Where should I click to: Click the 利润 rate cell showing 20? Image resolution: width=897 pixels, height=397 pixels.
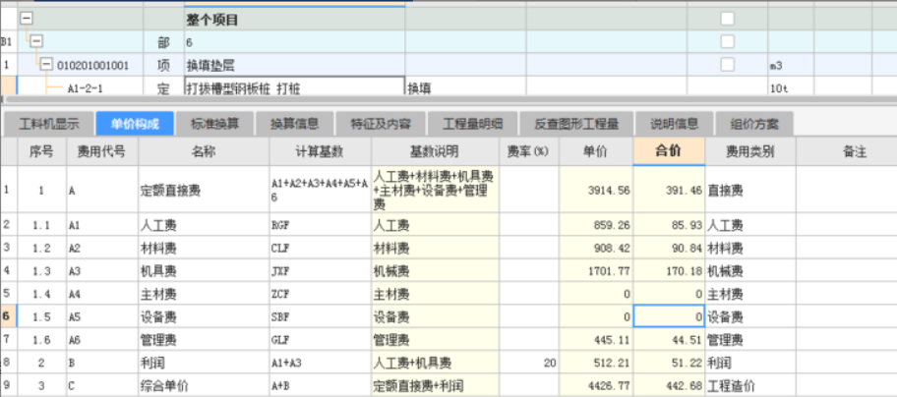click(x=528, y=363)
